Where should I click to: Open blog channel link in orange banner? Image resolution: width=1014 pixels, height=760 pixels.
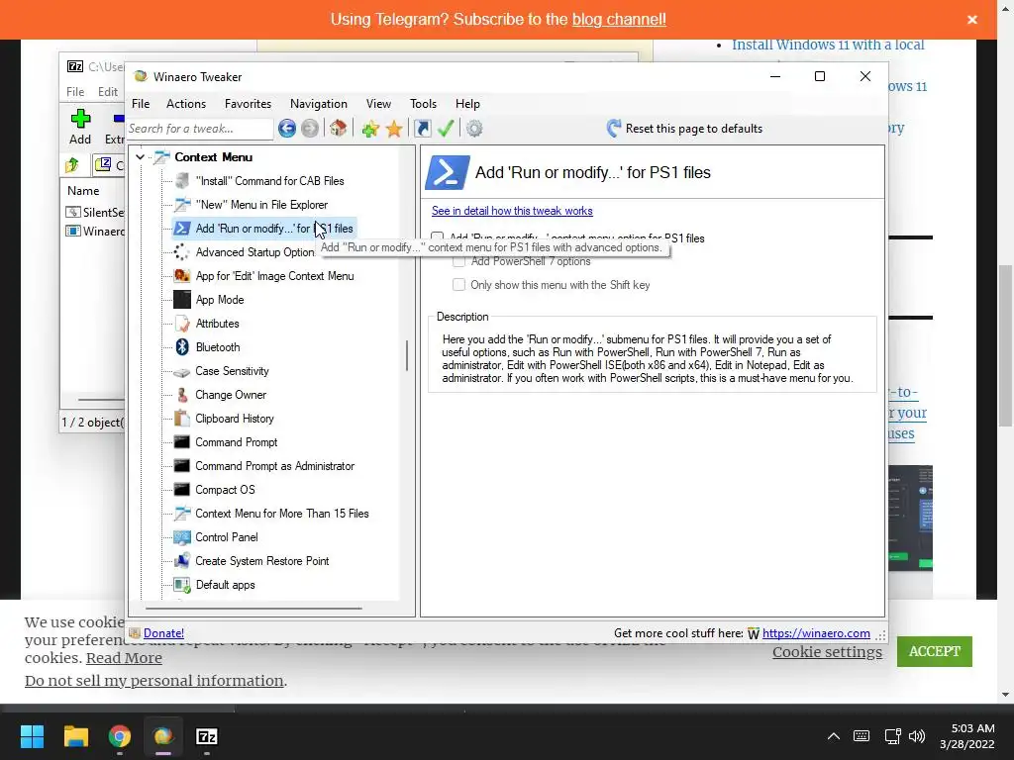coord(619,20)
